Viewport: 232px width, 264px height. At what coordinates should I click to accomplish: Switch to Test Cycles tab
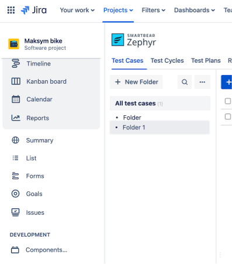click(167, 60)
